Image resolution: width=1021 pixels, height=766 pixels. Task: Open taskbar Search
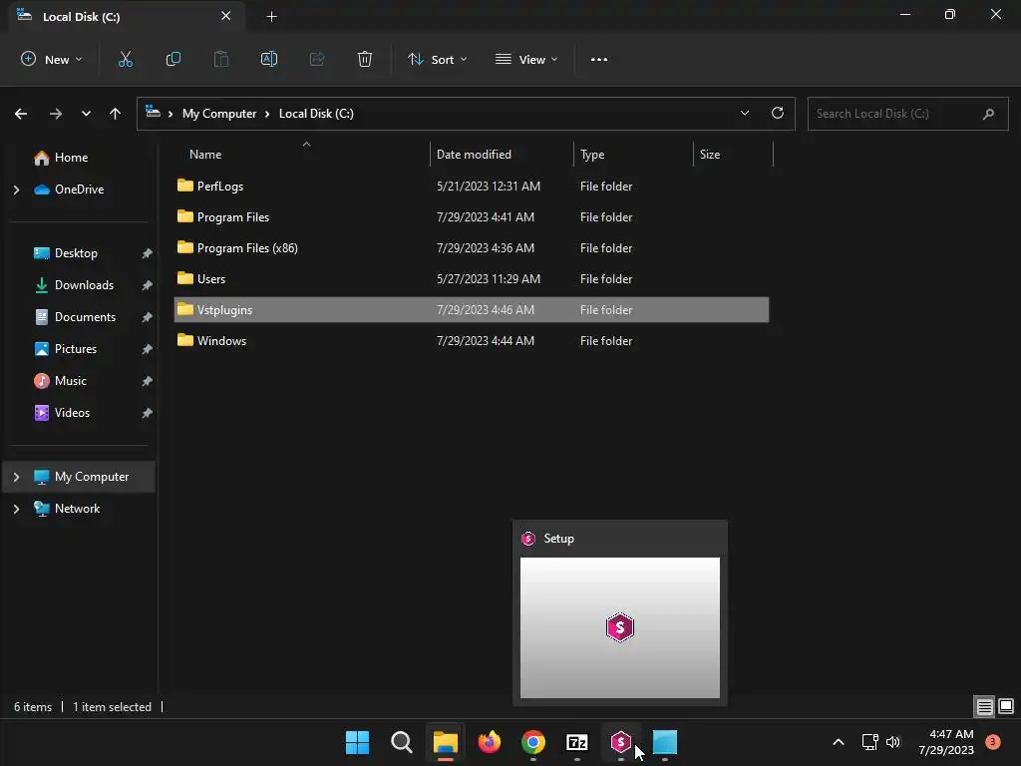coord(402,742)
